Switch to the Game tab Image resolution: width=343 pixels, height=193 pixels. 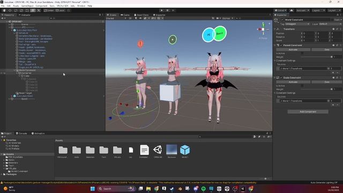coord(125,15)
